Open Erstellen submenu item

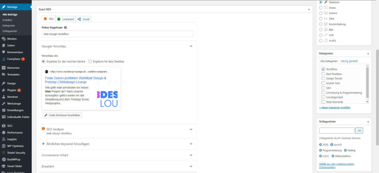7,20
